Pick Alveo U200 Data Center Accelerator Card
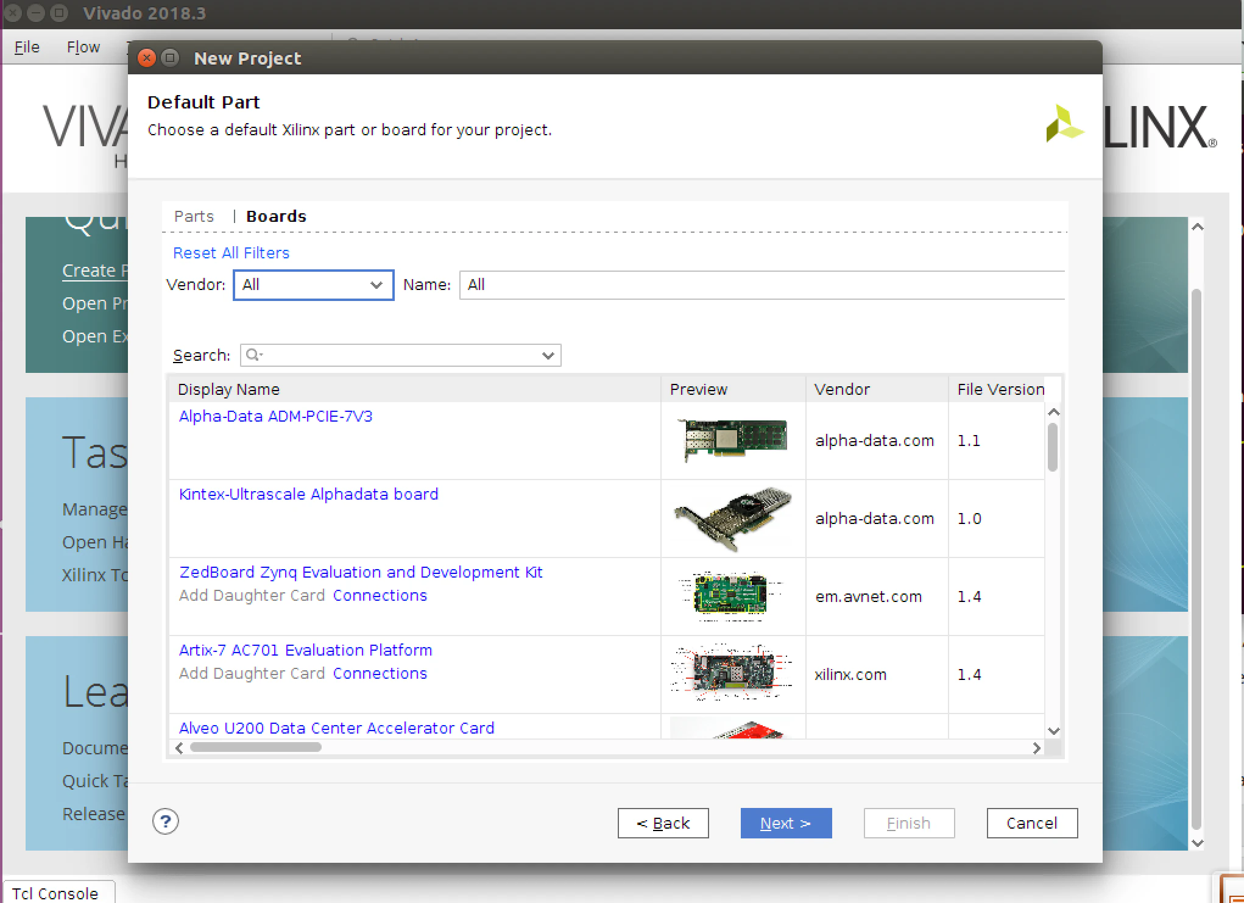 (336, 728)
